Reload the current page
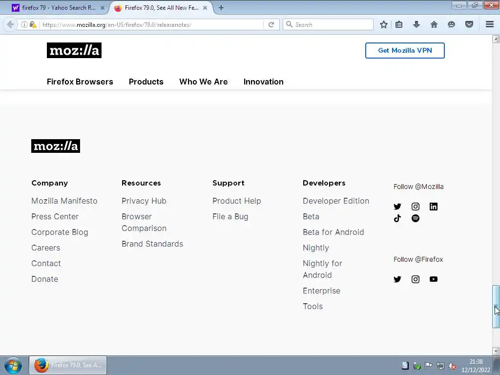The height and width of the screenshot is (375, 500). tap(271, 24)
